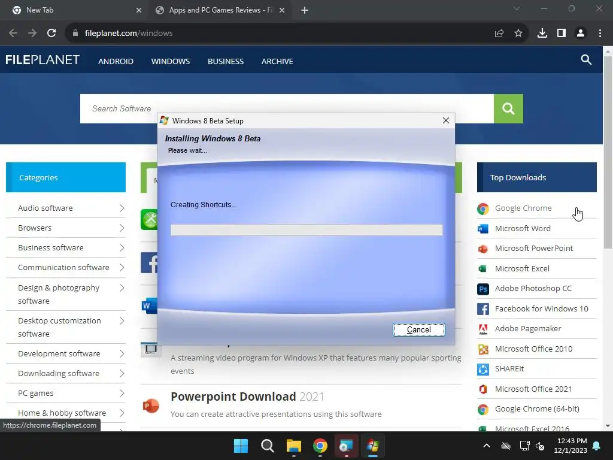
Task: Click the Microsoft Excel icon in Top Downloads
Action: pos(483,269)
